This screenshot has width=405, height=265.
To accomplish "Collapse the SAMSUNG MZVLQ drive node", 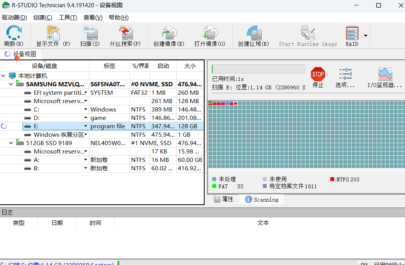I will pos(11,84).
